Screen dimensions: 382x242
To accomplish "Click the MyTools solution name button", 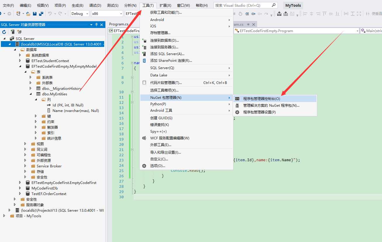I will click(x=293, y=6).
